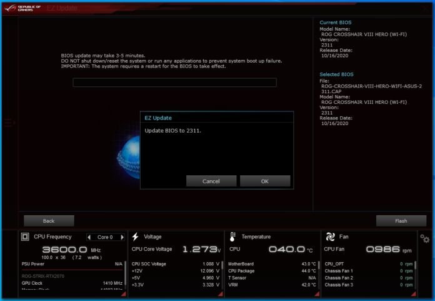435x301 pixels.
Task: Click the Temperature thermometer icon
Action: click(x=232, y=237)
